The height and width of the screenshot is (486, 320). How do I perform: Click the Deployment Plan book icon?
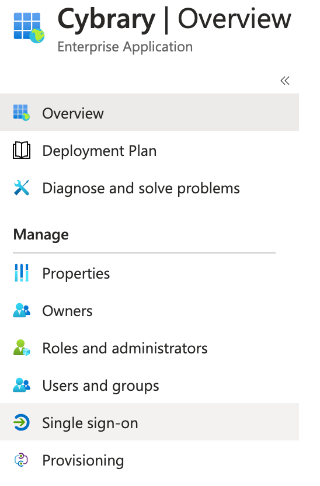coord(22,150)
